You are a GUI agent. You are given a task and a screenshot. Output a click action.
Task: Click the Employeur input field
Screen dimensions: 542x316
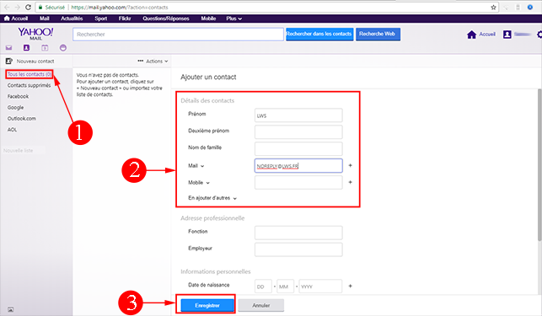tap(298, 249)
